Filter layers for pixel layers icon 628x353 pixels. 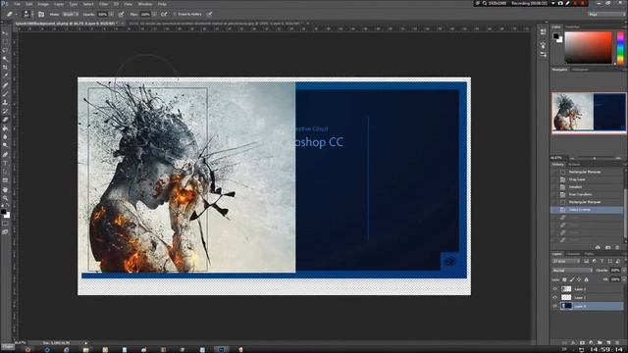(x=587, y=262)
